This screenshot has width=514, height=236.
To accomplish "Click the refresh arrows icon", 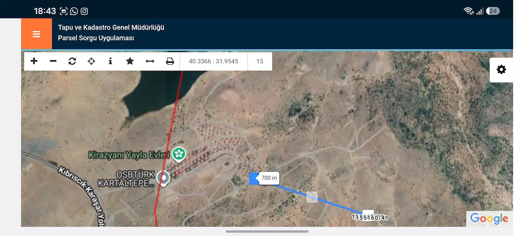I will click(72, 61).
